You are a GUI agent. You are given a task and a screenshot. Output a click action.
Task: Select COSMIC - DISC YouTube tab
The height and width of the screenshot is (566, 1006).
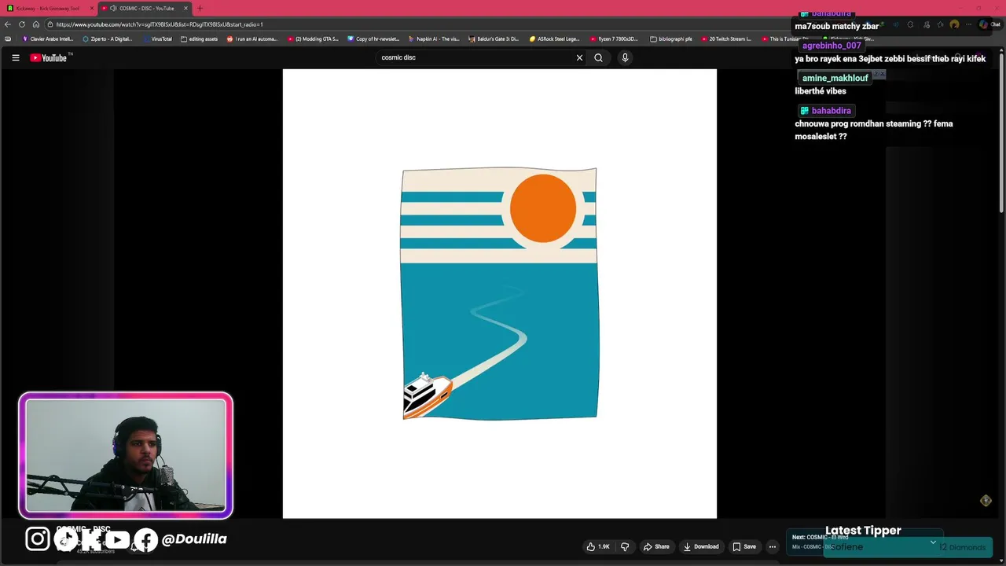pyautogui.click(x=145, y=8)
